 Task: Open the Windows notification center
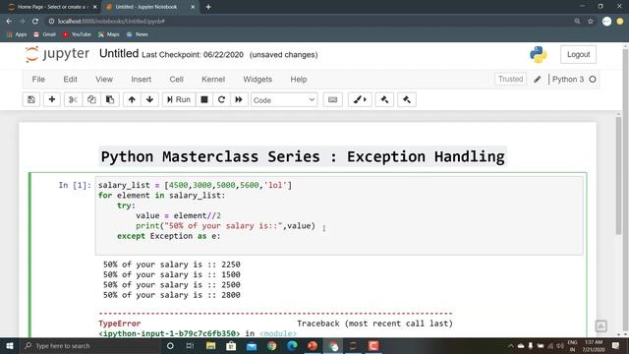[x=616, y=345]
